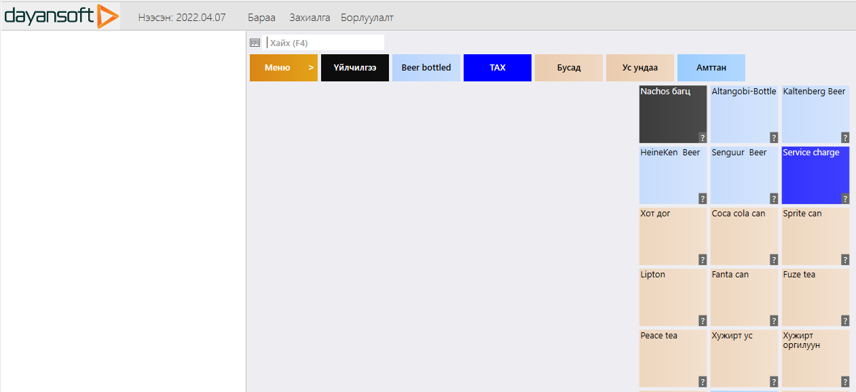Viewport: 856px width, 392px height.
Task: Open the Борлуулалт menu
Action: click(x=367, y=18)
